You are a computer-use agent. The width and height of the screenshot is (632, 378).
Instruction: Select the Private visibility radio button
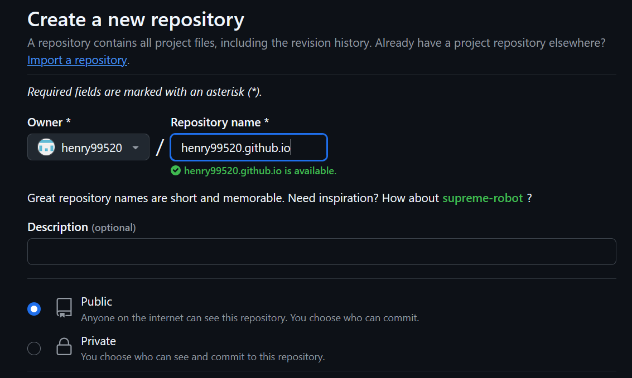[x=34, y=348]
